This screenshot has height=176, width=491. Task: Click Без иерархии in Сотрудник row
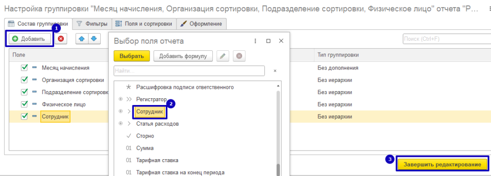point(335,117)
